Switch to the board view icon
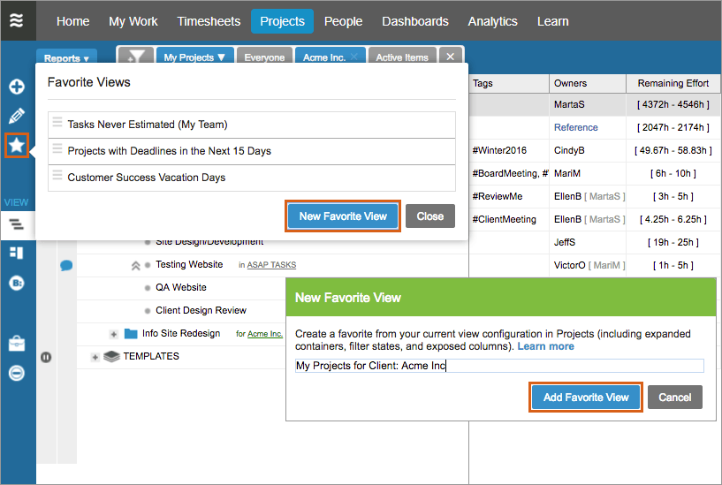Image resolution: width=722 pixels, height=485 pixels. (x=17, y=253)
